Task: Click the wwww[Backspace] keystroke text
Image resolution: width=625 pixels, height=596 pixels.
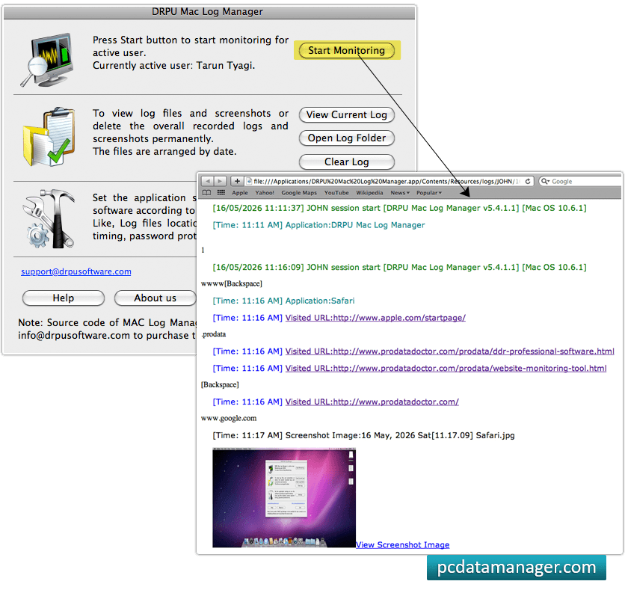Action: point(232,283)
